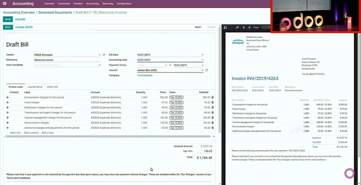Expand the Vendor dropdown

tap(100, 55)
